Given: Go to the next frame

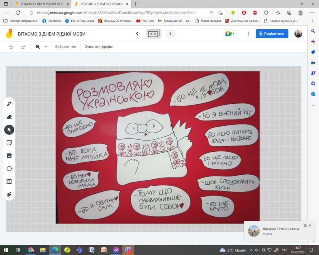Looking at the screenshot, I should point(170,34).
